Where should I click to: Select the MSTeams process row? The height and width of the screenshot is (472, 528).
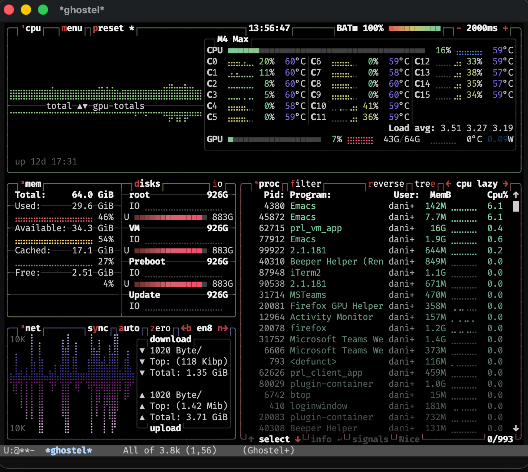click(381, 295)
